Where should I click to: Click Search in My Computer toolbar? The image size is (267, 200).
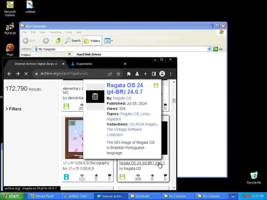pos(73,41)
